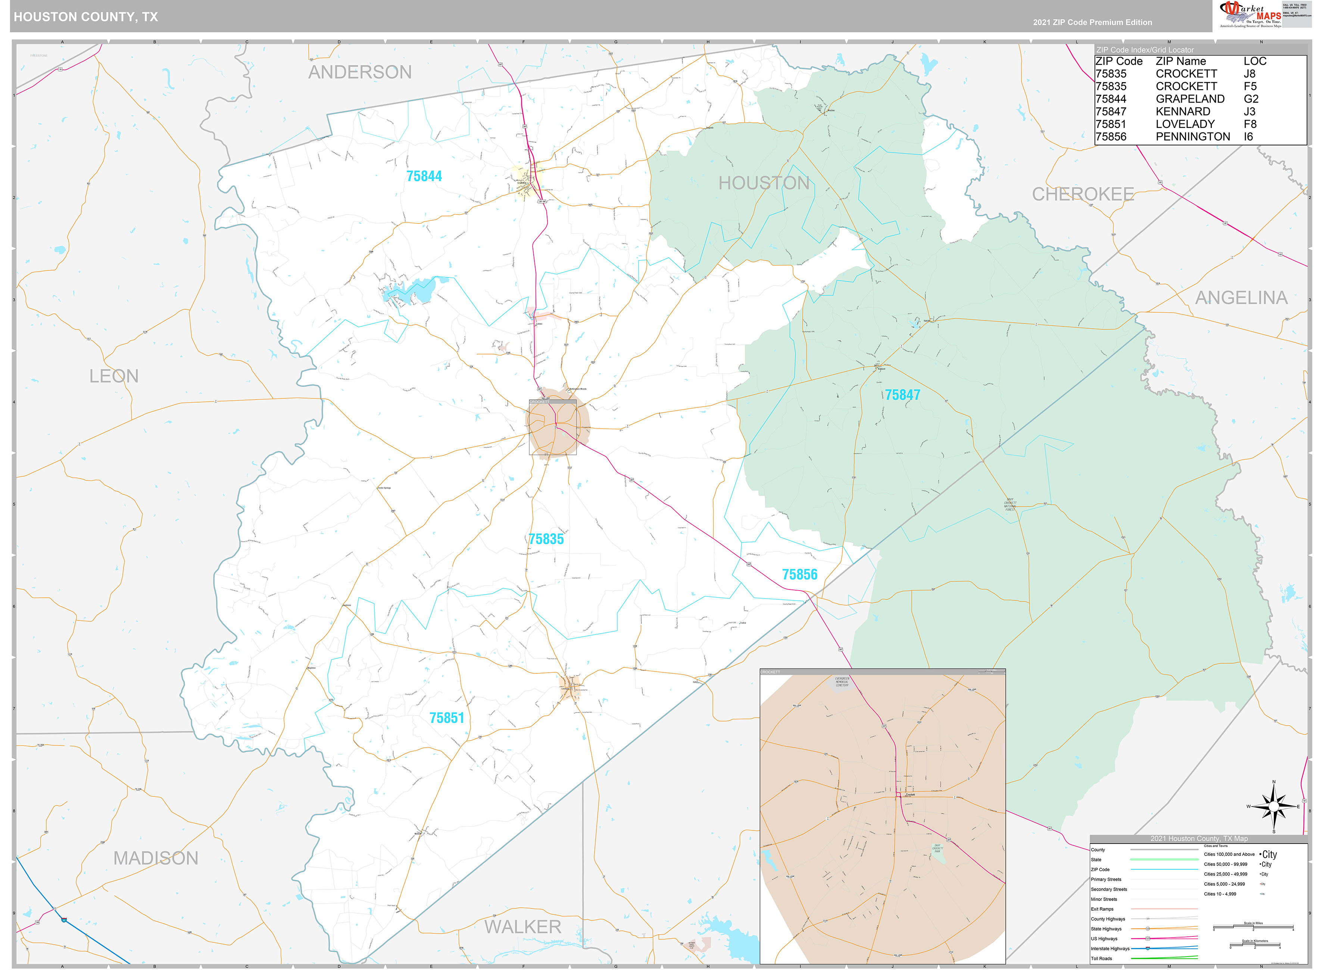Click the LOVELADY name in the index table
Screen dimensions: 1320x970
1185,124
